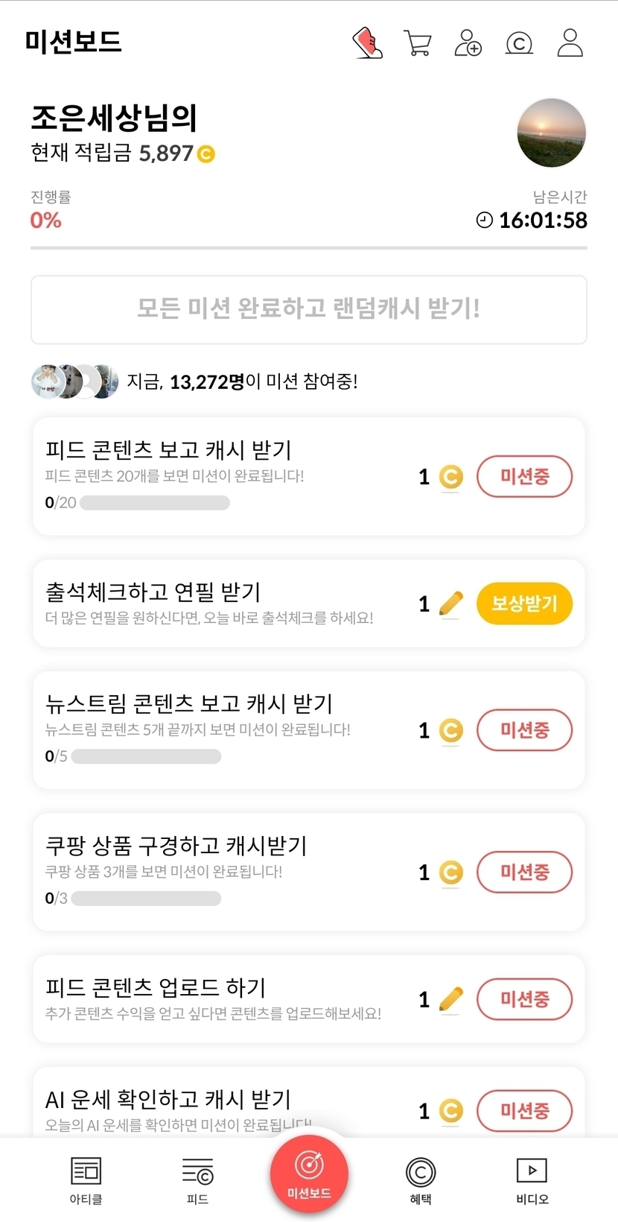Tap the participant avatars beside 13,272명
618x1222 pixels.
point(74,382)
